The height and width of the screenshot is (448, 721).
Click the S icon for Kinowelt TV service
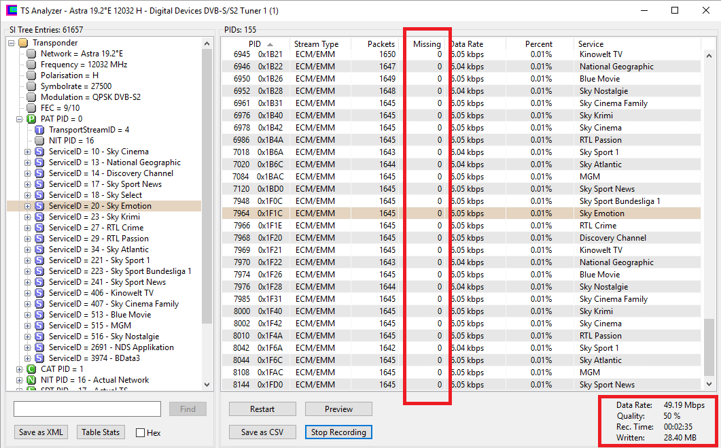click(x=39, y=293)
